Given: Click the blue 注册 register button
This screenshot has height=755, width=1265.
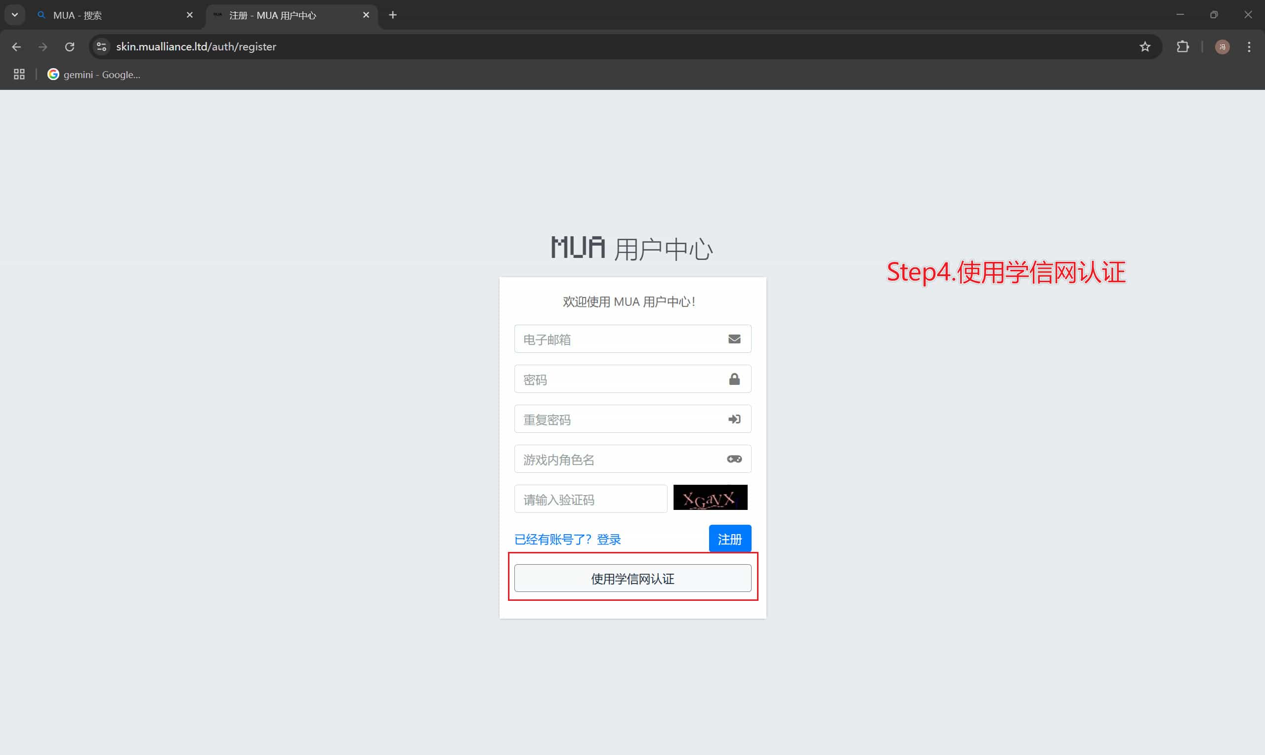Looking at the screenshot, I should click(x=730, y=539).
